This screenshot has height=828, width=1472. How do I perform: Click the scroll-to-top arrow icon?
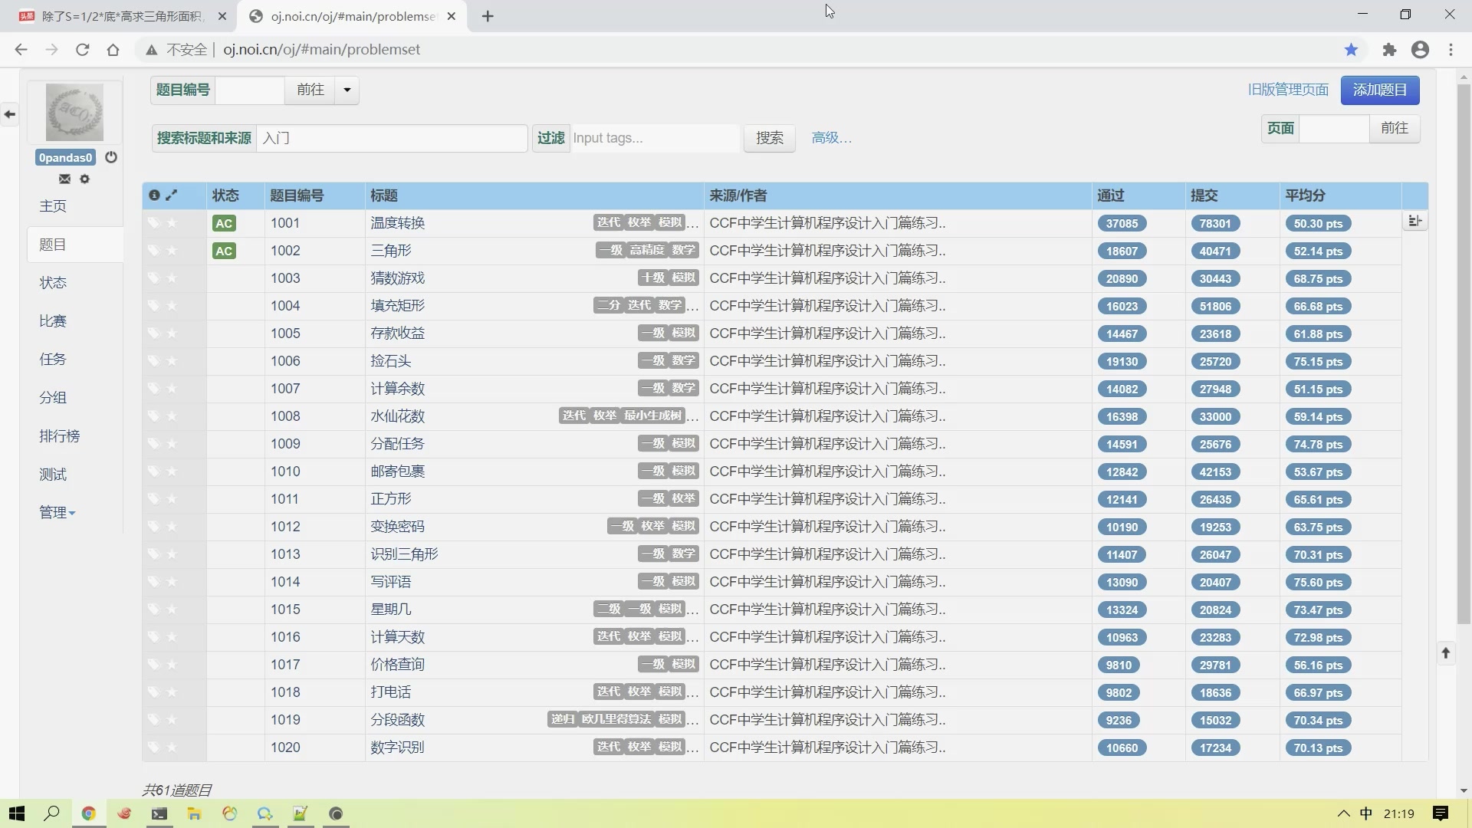click(1446, 653)
